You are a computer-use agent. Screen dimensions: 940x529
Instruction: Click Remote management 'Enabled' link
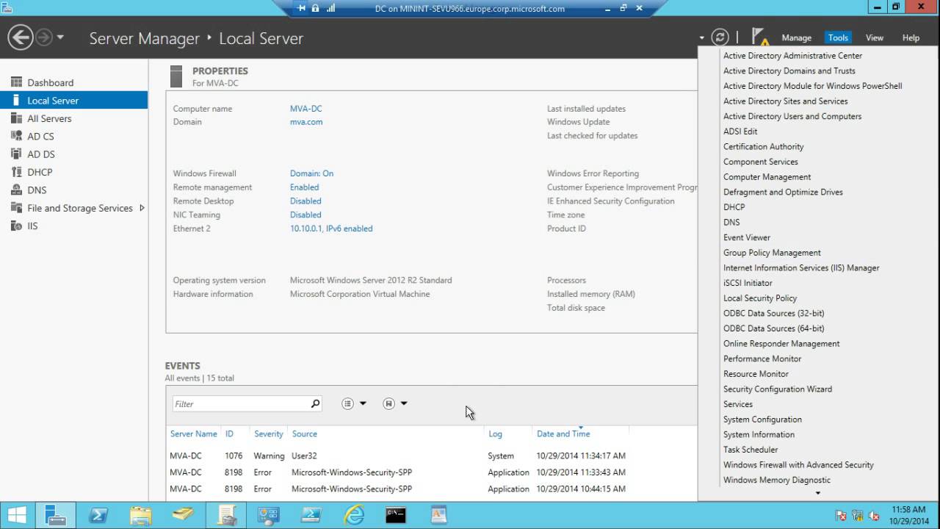tap(304, 187)
